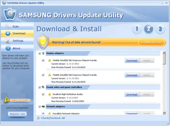Toggle the Check/Uncheck All checkbox
The height and width of the screenshot is (126, 170).
click(38, 118)
